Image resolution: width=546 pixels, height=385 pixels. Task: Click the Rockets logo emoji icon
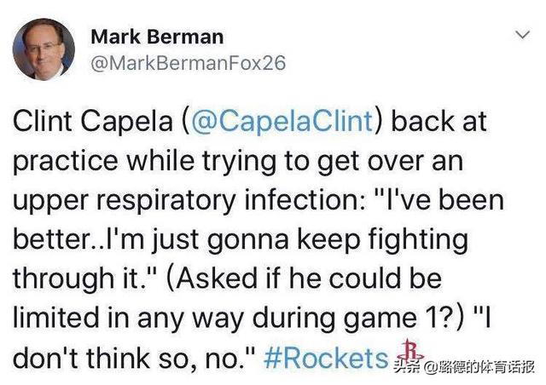pos(411,351)
